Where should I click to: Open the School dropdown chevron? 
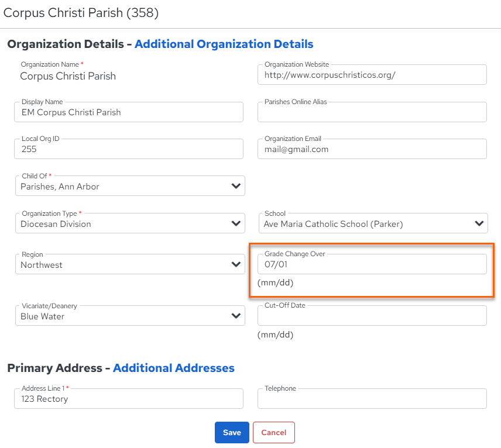(479, 223)
